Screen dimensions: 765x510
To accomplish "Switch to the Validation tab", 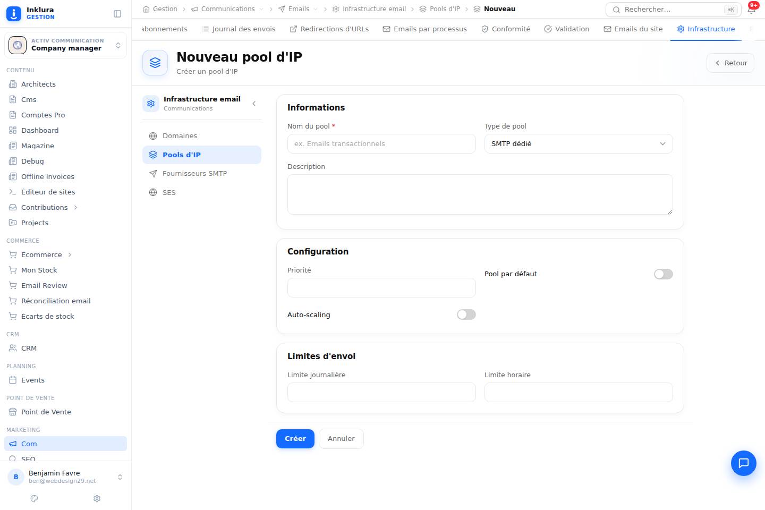I will coord(566,29).
